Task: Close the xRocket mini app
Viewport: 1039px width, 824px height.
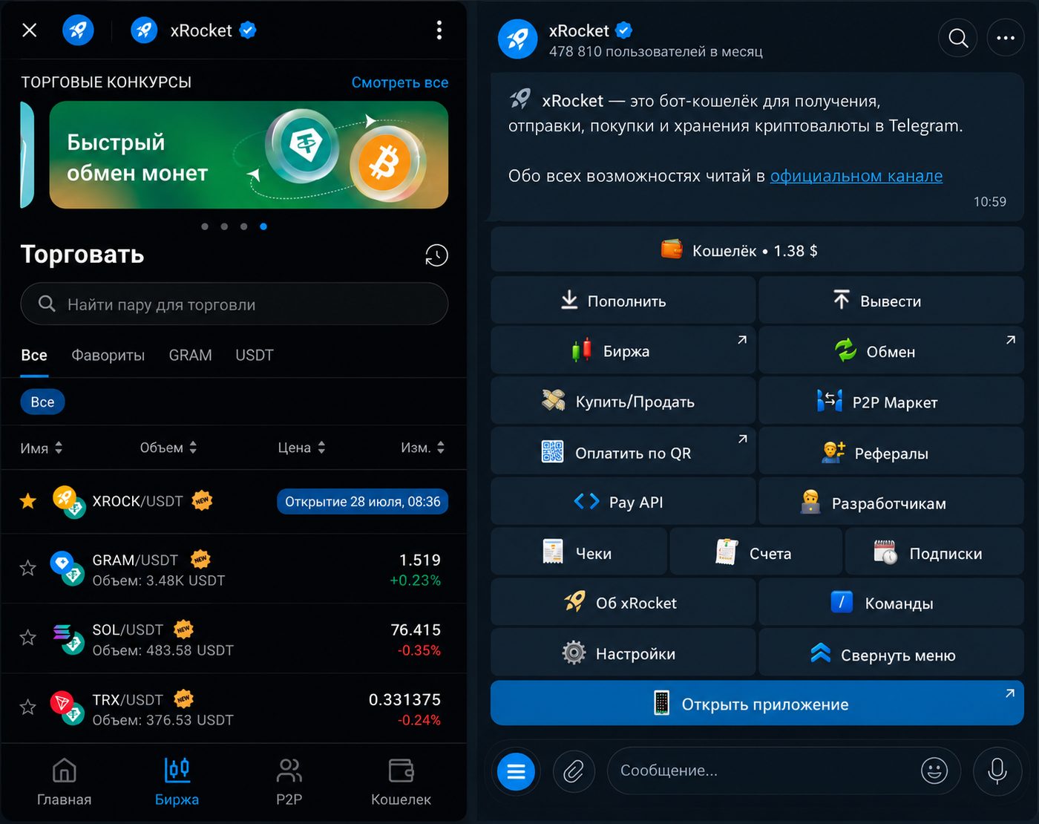Action: 30,30
